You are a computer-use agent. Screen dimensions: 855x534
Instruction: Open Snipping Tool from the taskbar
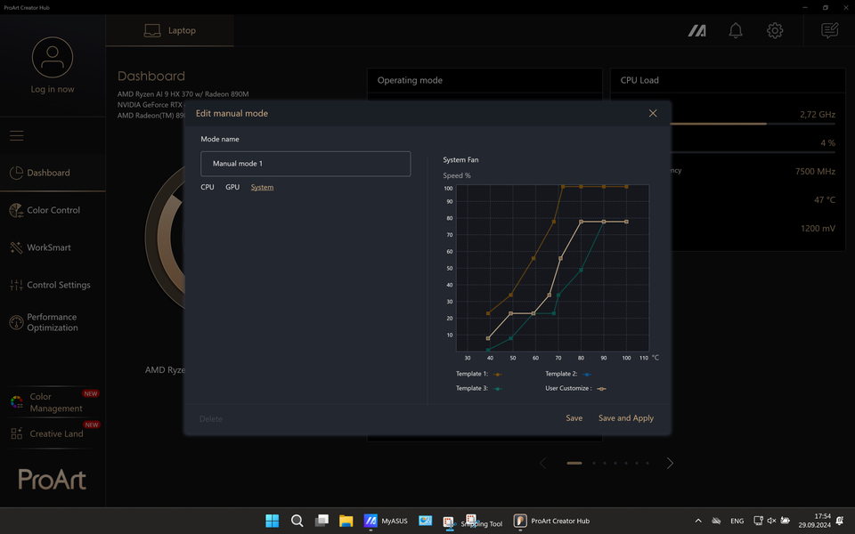click(x=472, y=521)
